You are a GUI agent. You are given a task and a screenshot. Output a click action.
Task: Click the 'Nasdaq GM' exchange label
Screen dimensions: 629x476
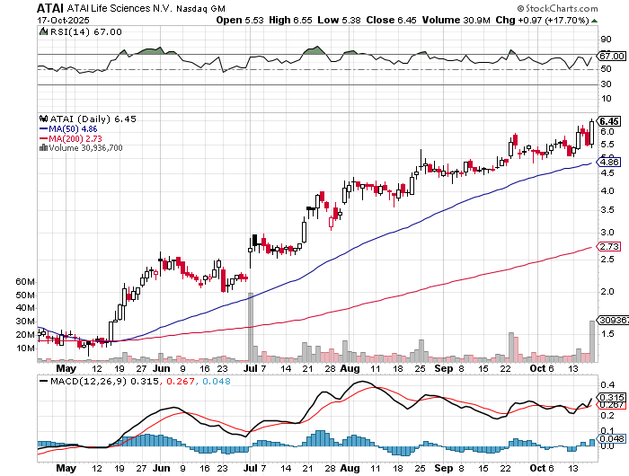[x=200, y=8]
